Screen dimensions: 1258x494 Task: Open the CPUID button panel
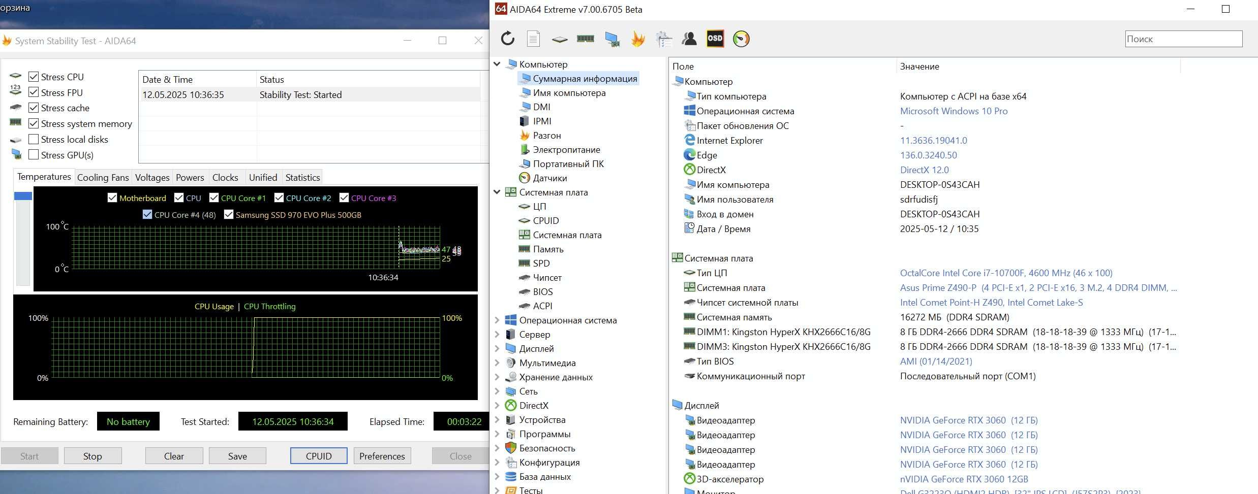pyautogui.click(x=319, y=456)
